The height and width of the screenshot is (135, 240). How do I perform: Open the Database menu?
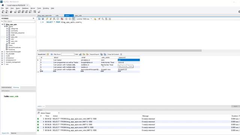25,8
